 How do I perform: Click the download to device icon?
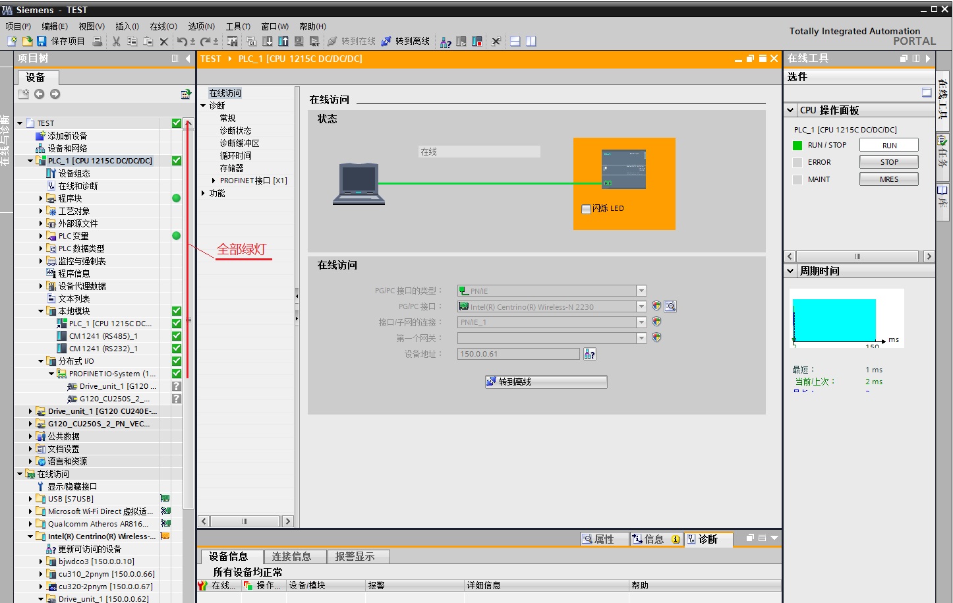(268, 41)
